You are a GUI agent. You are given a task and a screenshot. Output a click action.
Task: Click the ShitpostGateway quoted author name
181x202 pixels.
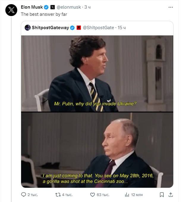(x=50, y=28)
